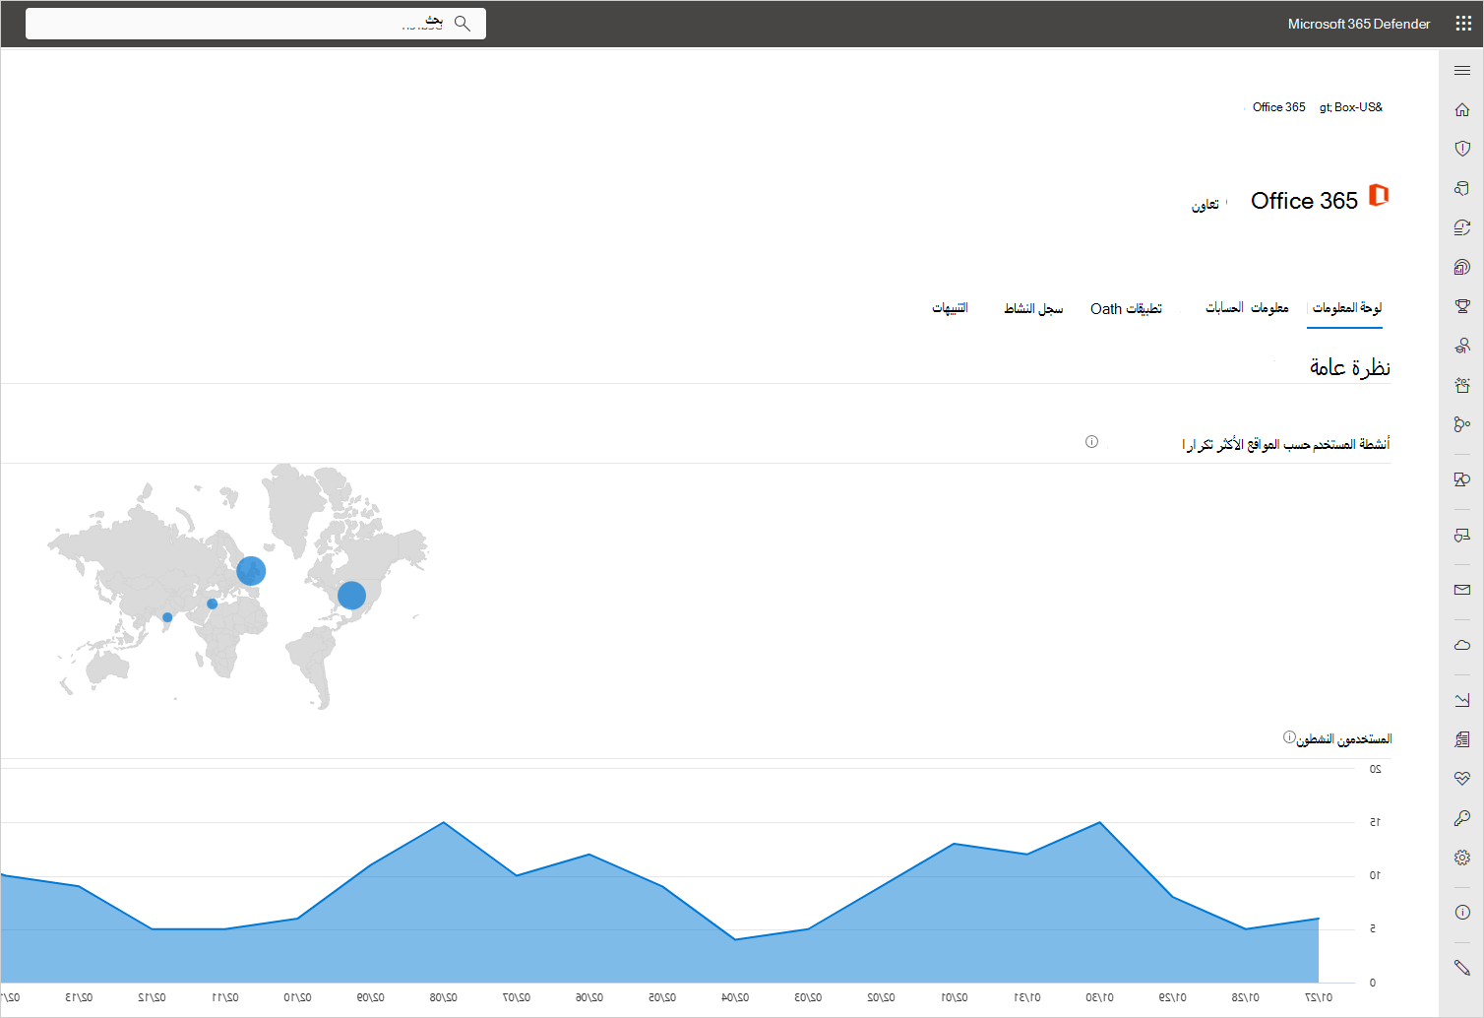Click the Microsoft 365 Defender title
1484x1018 pixels.
1359,24
